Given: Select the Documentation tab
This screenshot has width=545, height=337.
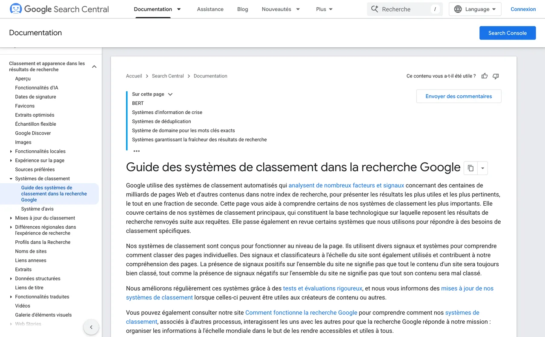Looking at the screenshot, I should 153,9.
